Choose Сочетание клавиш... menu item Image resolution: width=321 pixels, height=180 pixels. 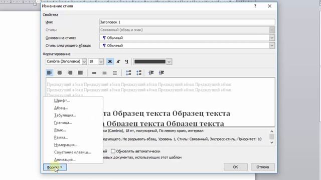click(x=73, y=152)
